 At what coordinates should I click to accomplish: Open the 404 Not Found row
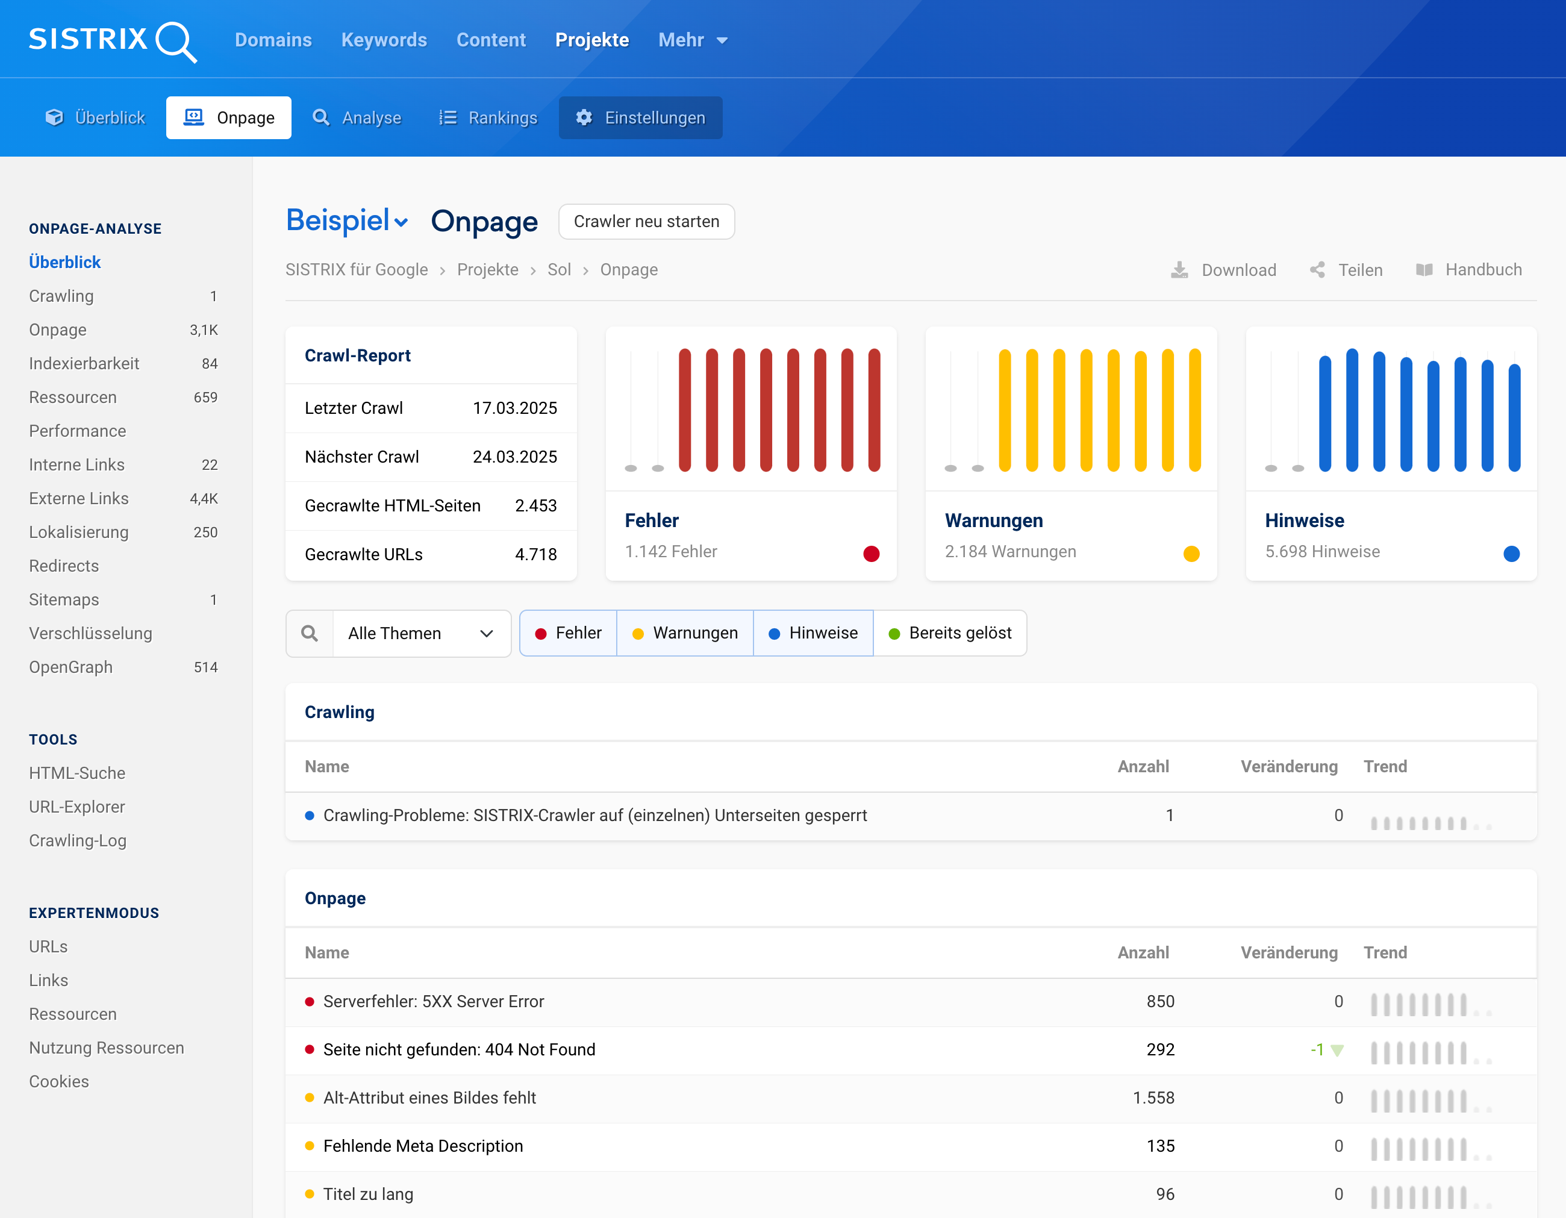pos(459,1050)
